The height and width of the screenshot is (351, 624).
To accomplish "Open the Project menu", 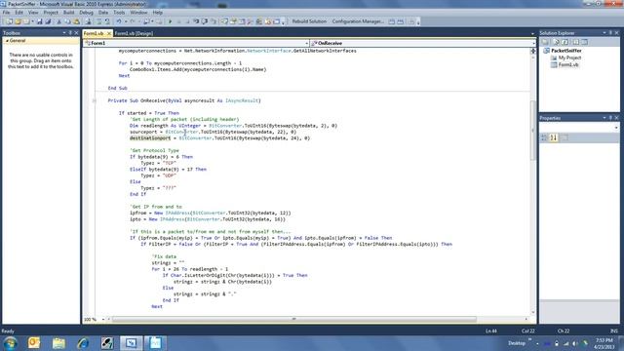I will pyautogui.click(x=51, y=13).
